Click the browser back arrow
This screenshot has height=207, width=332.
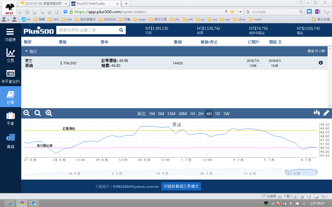20,12
